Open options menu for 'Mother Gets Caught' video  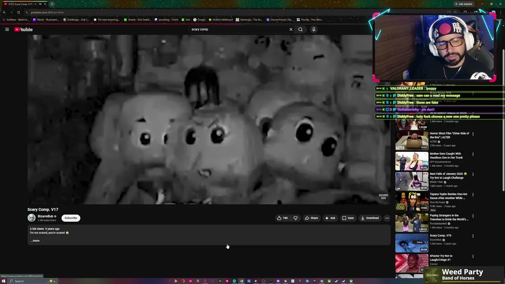pyautogui.click(x=473, y=154)
